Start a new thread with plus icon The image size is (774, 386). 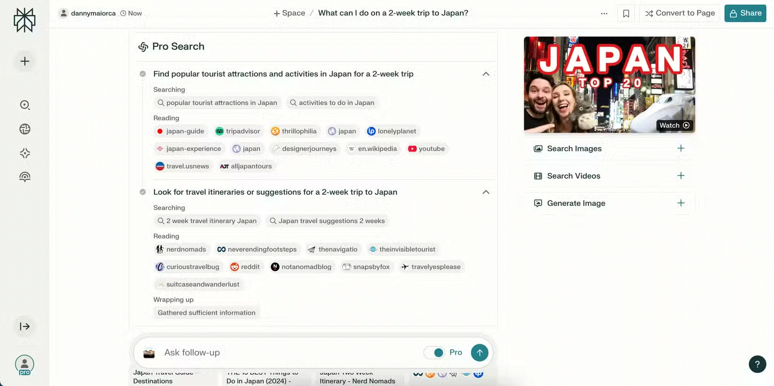pyautogui.click(x=25, y=61)
